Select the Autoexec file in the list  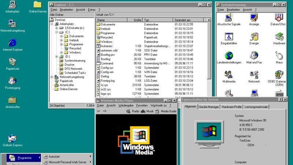click(x=107, y=46)
